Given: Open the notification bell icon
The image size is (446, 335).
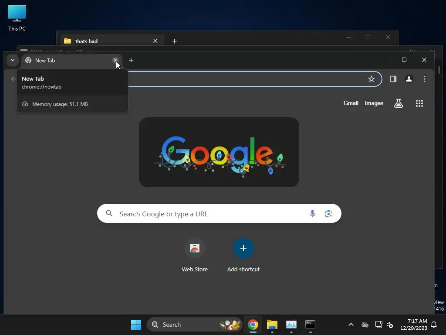Looking at the screenshot, I should 434,325.
